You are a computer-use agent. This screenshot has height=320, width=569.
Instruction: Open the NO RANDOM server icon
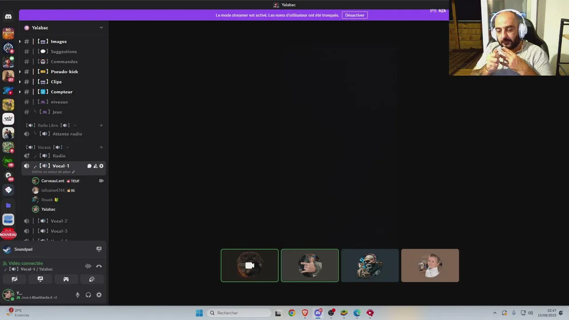point(8,33)
